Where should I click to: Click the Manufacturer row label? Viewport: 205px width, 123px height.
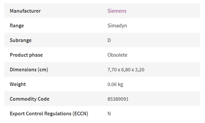click(x=25, y=11)
